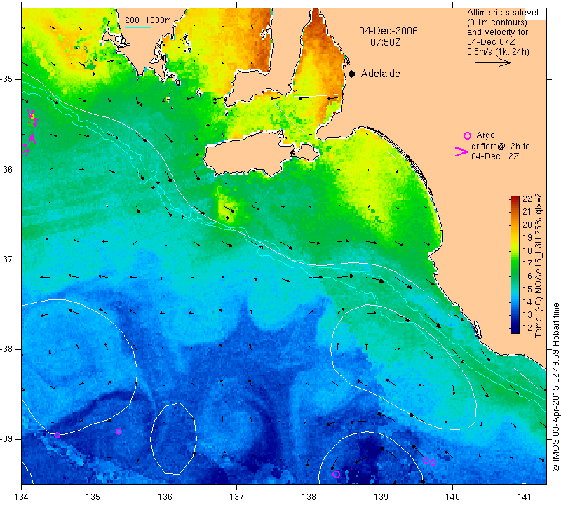Click the temperature colorbar at 12
This screenshot has width=561, height=505.
515,328
